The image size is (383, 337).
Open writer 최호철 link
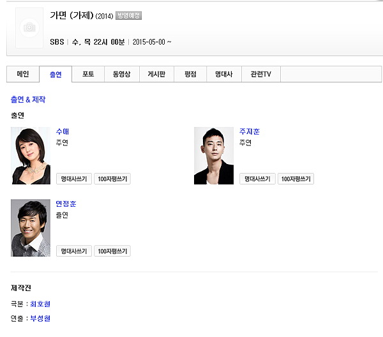point(40,304)
